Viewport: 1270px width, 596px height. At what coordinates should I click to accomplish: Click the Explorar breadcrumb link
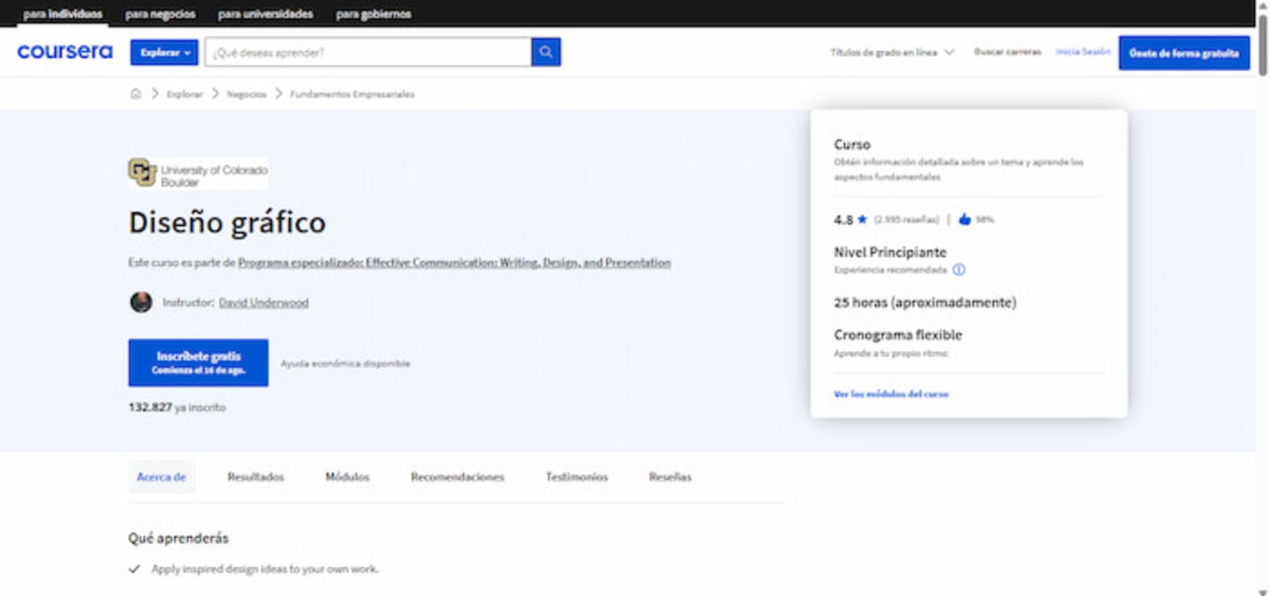coord(184,94)
